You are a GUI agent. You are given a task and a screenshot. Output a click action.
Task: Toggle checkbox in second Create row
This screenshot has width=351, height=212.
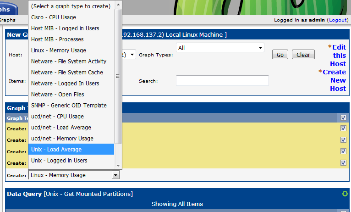pyautogui.click(x=343, y=139)
